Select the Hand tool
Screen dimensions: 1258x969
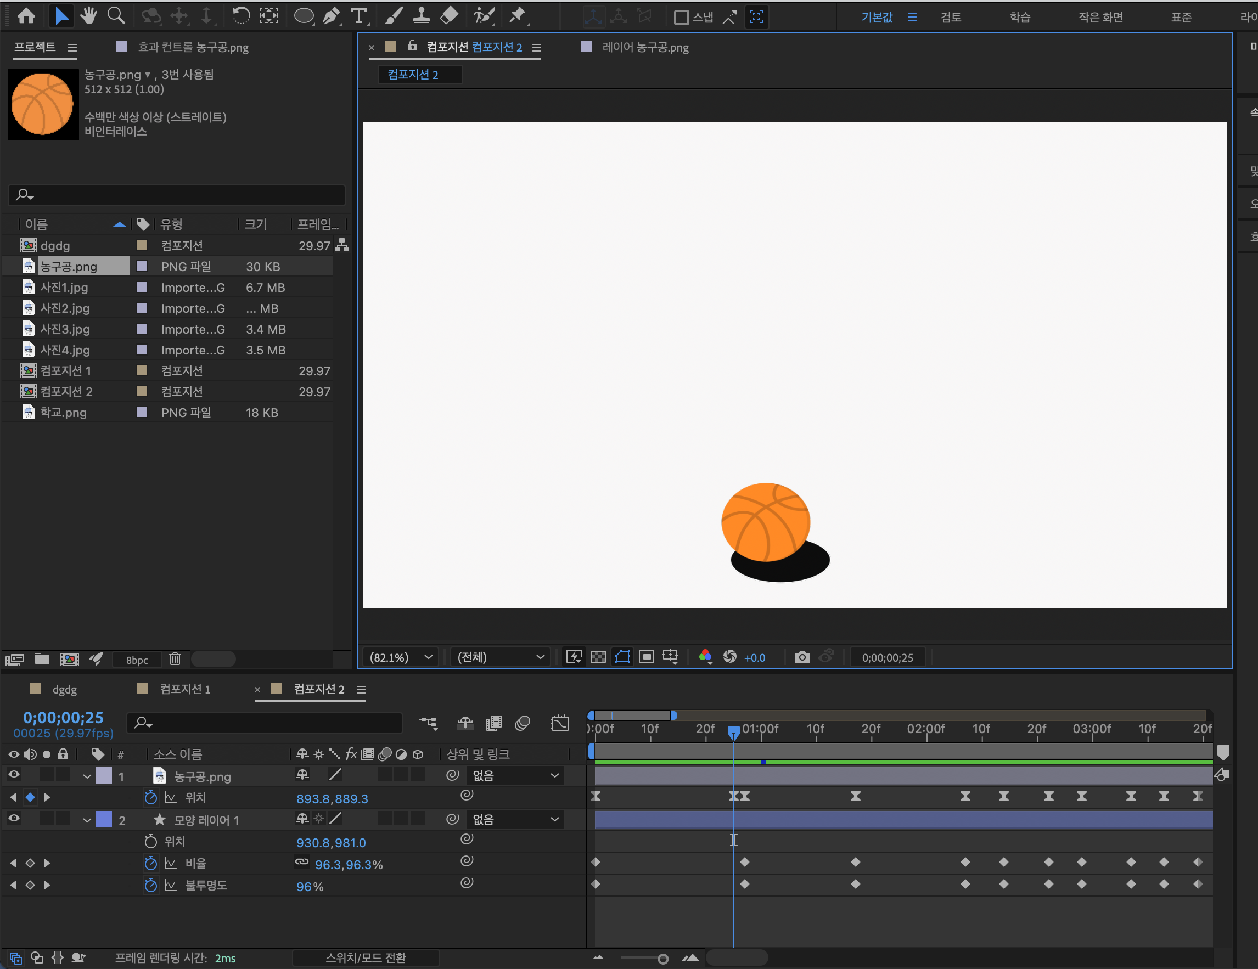point(88,16)
